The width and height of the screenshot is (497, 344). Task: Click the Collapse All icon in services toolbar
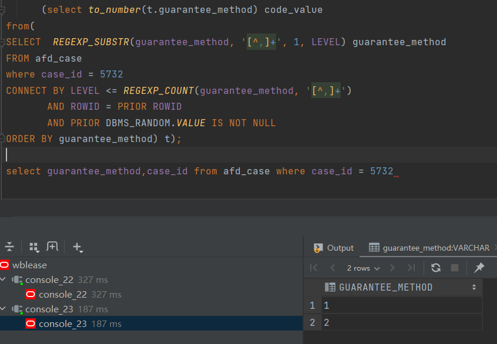[9, 247]
